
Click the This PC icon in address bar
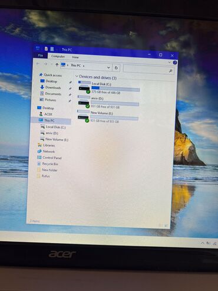[63, 64]
